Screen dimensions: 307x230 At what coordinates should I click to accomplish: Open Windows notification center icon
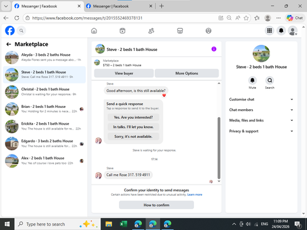click(x=297, y=224)
